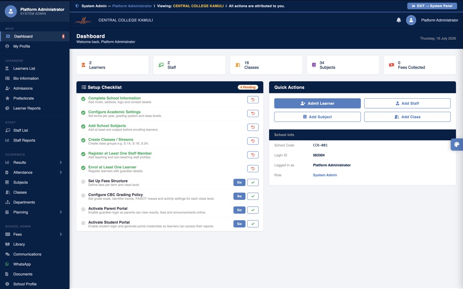Click the Configure CBC Grading Policy status circle
This screenshot has height=289, width=463.
point(83,196)
